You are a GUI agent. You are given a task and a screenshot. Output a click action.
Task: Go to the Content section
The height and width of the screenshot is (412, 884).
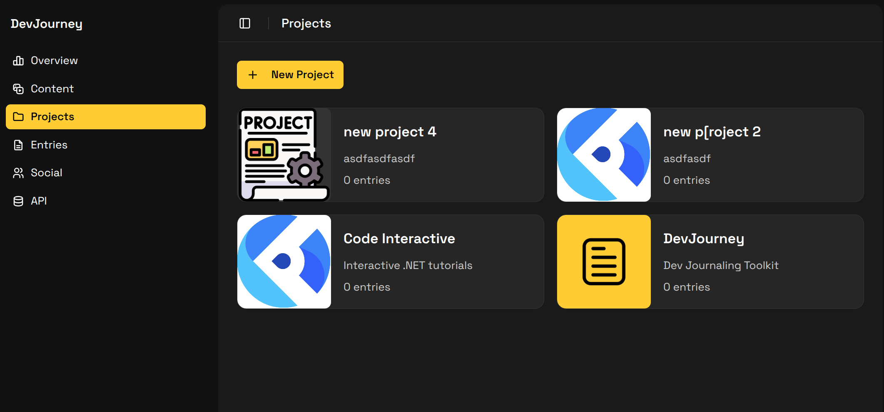[106, 89]
